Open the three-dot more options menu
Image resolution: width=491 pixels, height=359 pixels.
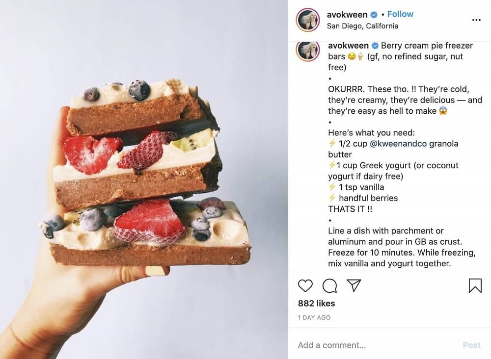tap(476, 20)
